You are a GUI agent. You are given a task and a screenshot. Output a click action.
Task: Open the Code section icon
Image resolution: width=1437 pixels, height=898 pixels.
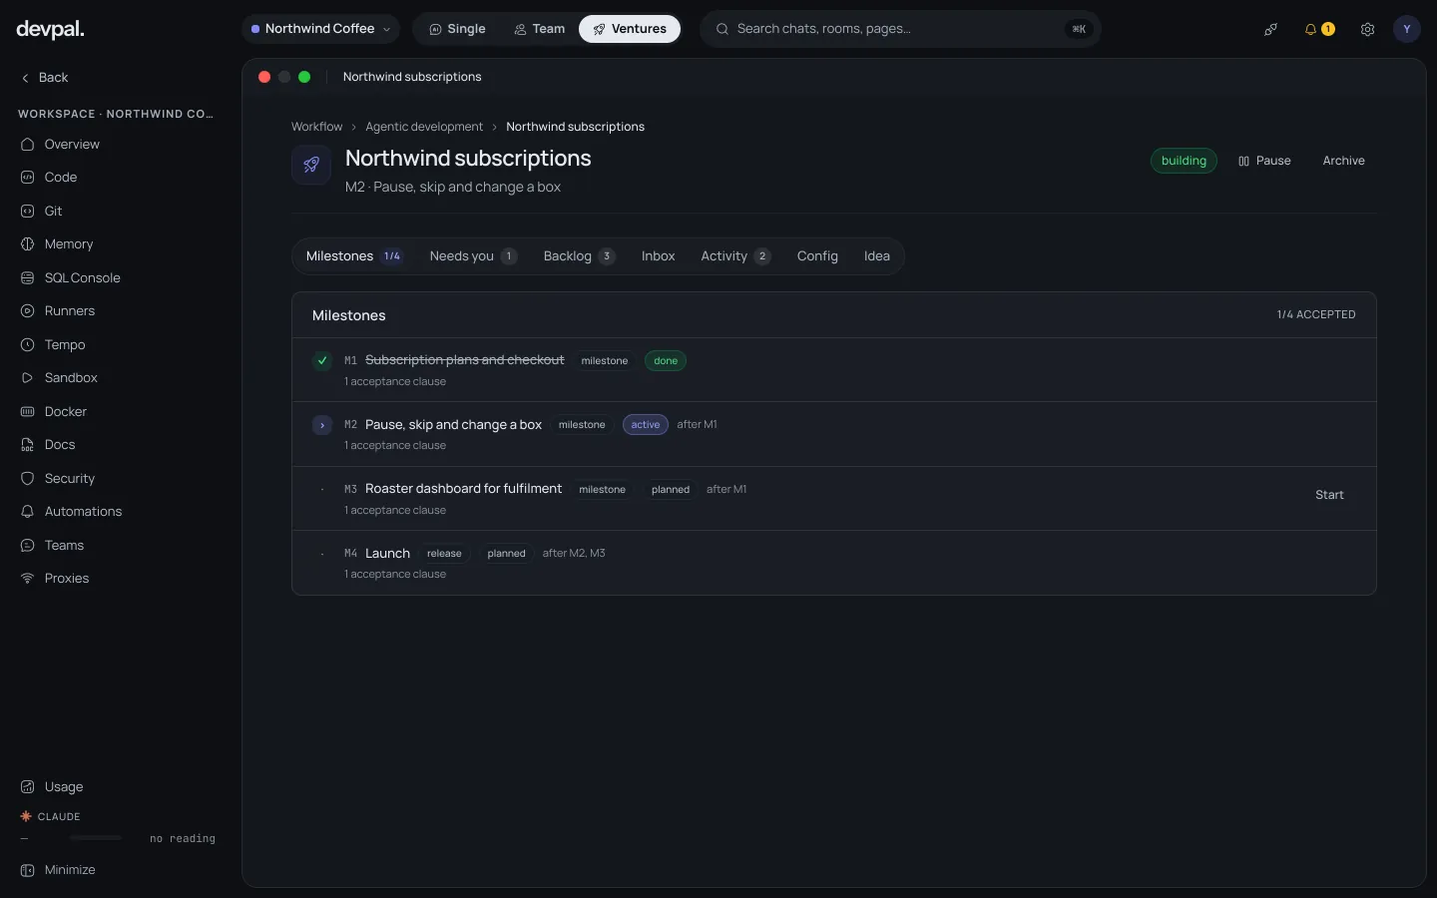coord(28,178)
